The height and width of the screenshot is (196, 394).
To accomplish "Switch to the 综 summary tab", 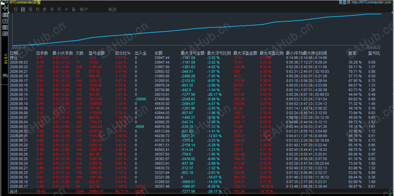I will 16,10.
